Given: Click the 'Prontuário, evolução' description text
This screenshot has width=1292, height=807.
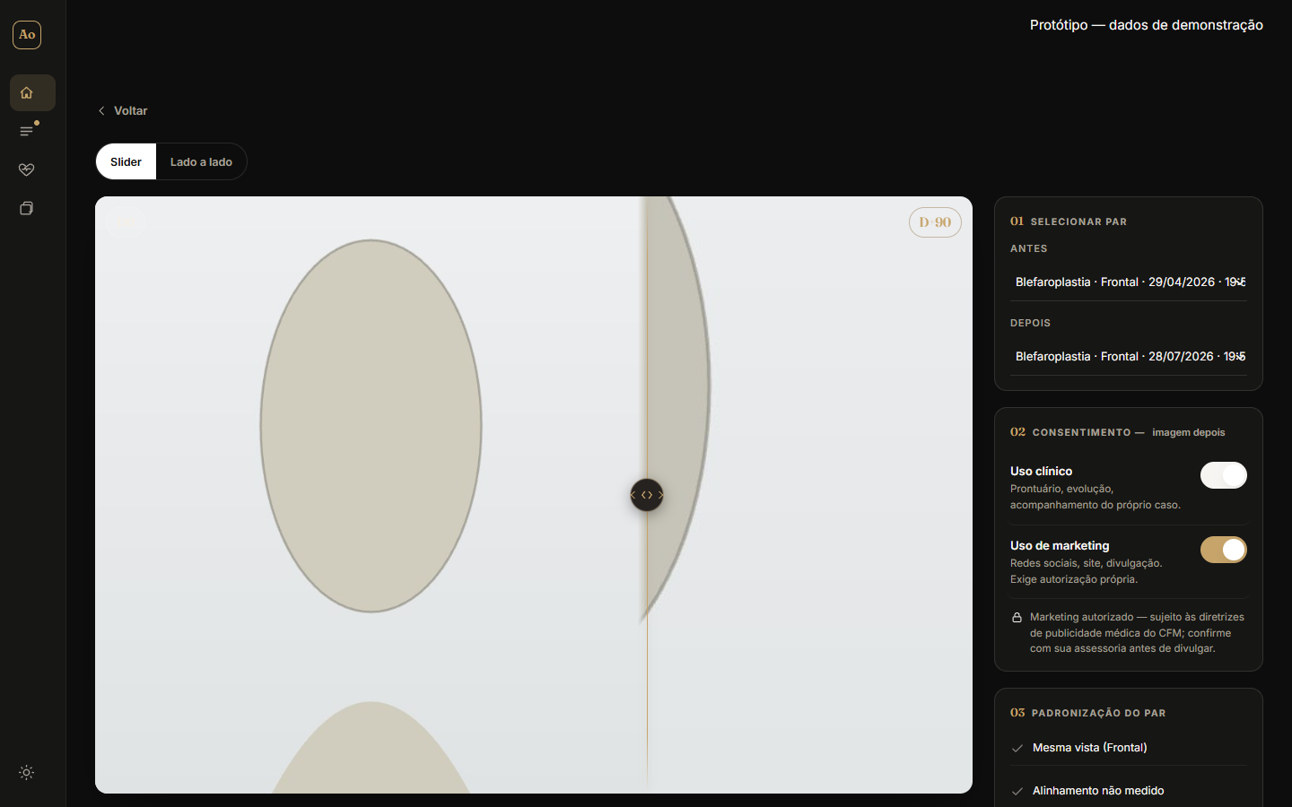Looking at the screenshot, I should pos(1096,497).
